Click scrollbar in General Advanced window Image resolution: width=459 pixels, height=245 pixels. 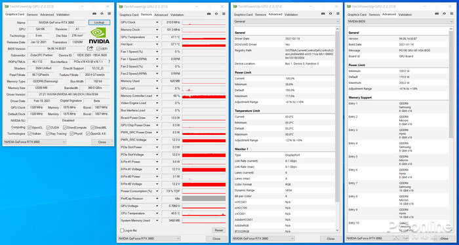pos(338,117)
